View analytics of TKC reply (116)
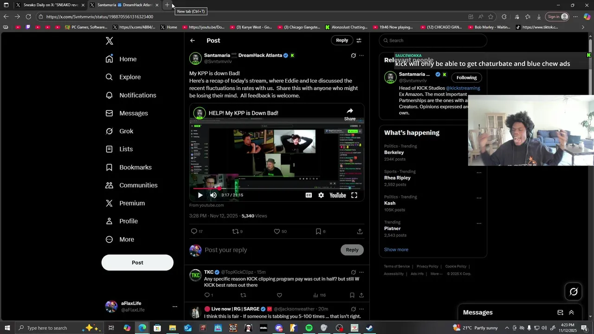Screen dimensions: 594x334 point(319,295)
